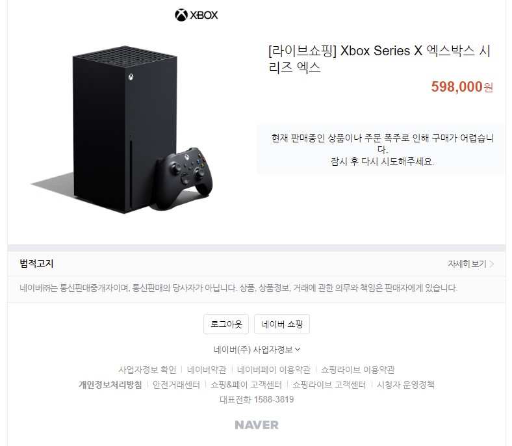Open the Xbox Series X product title

click(x=379, y=59)
